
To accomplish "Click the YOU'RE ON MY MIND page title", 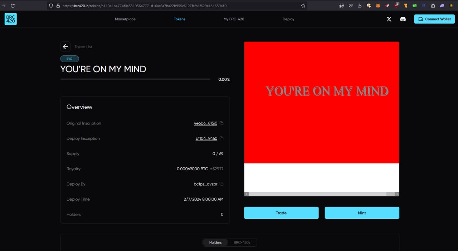I will click(x=103, y=69).
